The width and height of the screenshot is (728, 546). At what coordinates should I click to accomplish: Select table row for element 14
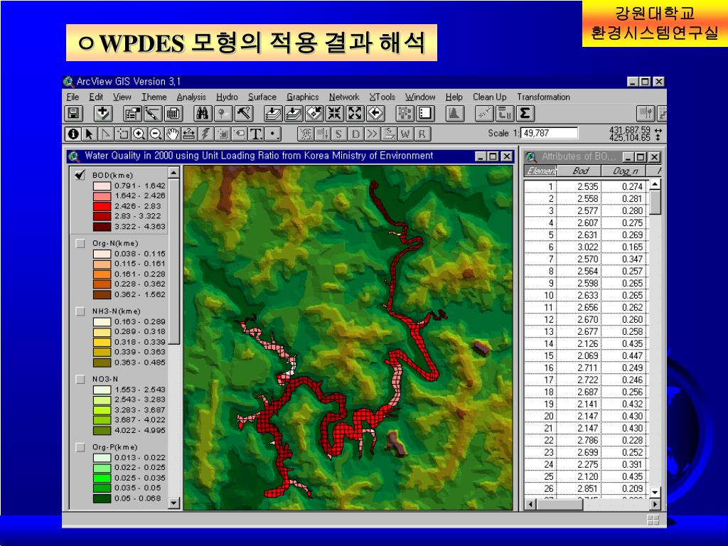[x=586, y=343]
